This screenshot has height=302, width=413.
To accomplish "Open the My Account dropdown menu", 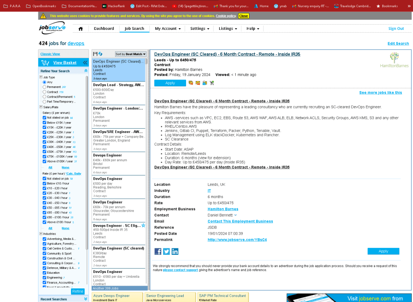I will pos(168,29).
